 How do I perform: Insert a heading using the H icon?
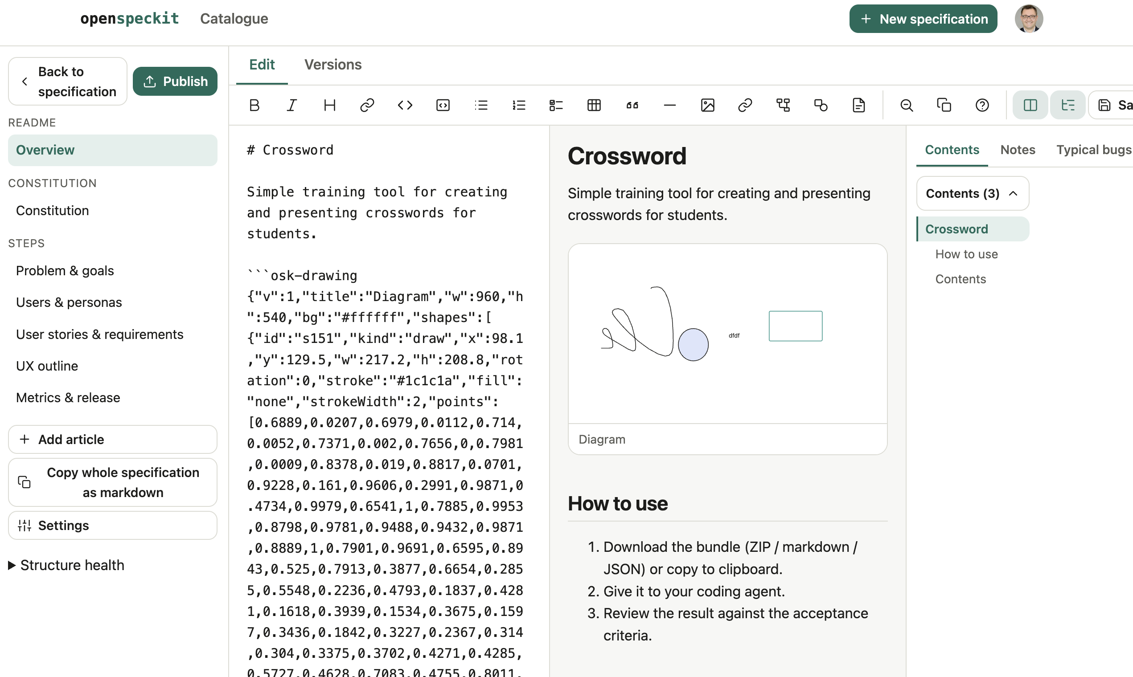coord(329,106)
